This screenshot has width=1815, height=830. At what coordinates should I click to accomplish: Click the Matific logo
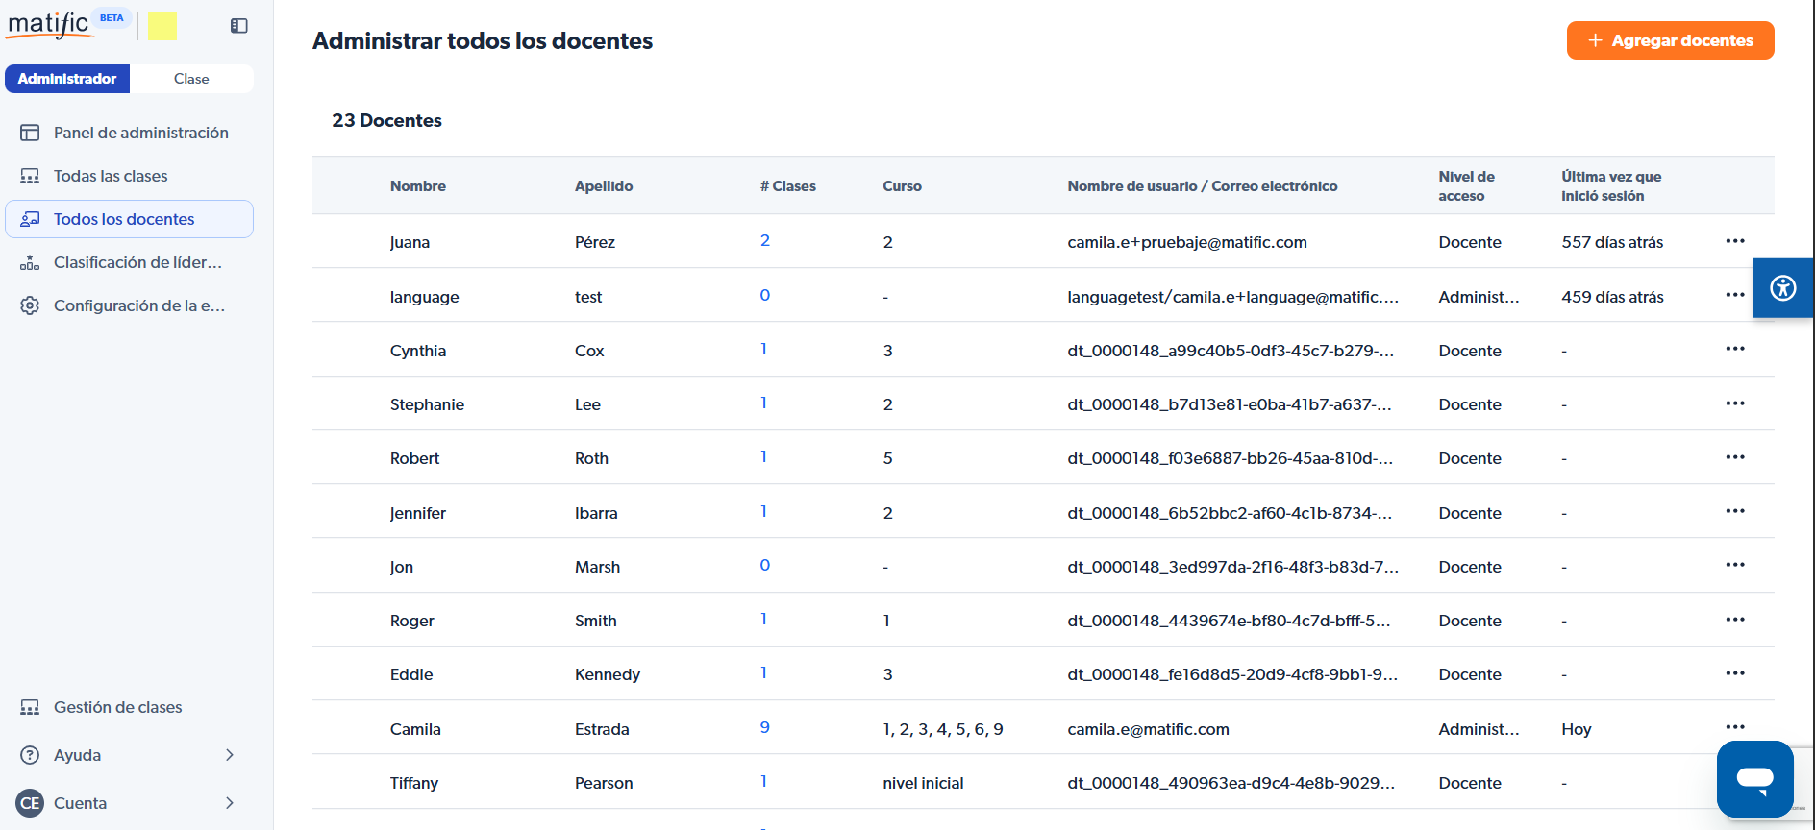point(49,24)
